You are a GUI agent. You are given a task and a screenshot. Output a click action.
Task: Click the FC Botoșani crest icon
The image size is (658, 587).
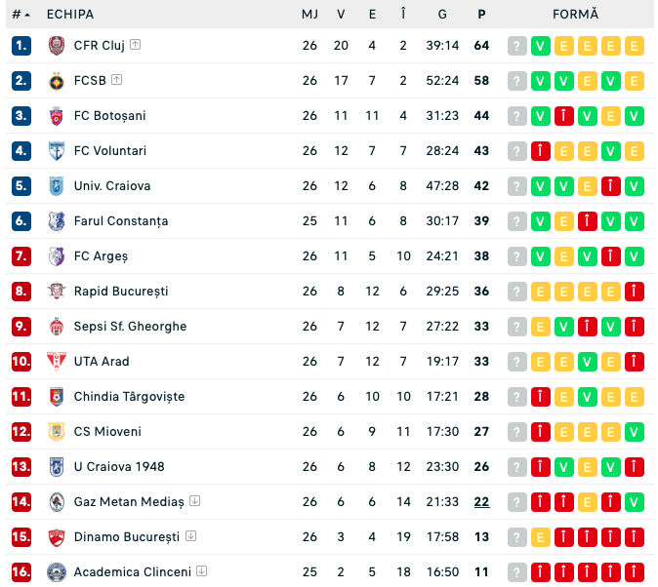56,116
